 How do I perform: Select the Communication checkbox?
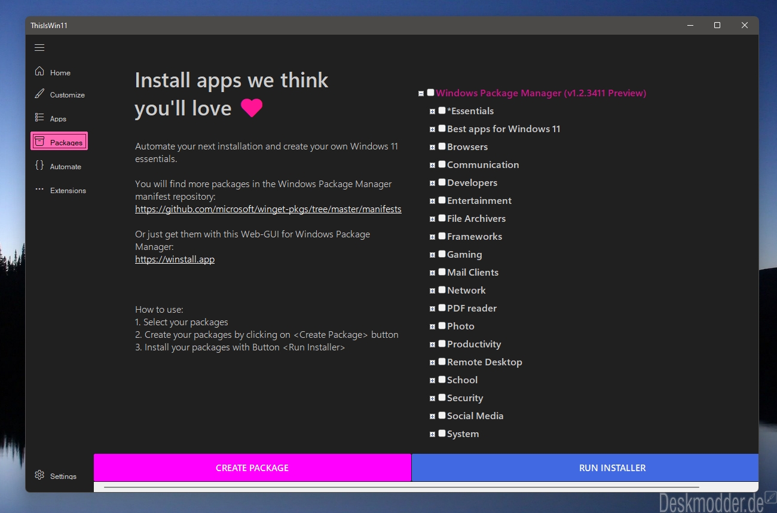point(442,164)
